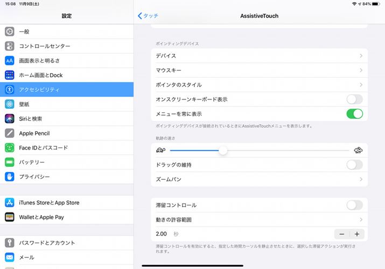Tap the パスワードとアカウント key icon
Viewport: 385px width, 269px height.
pos(10,243)
